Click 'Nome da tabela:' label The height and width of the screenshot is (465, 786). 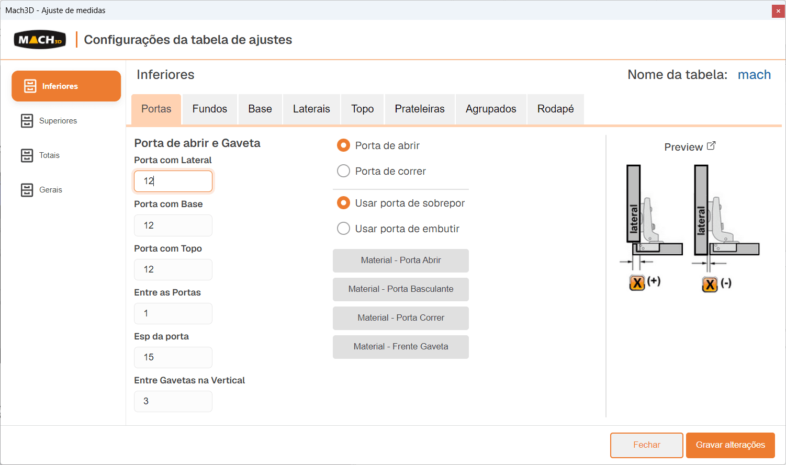[677, 75]
